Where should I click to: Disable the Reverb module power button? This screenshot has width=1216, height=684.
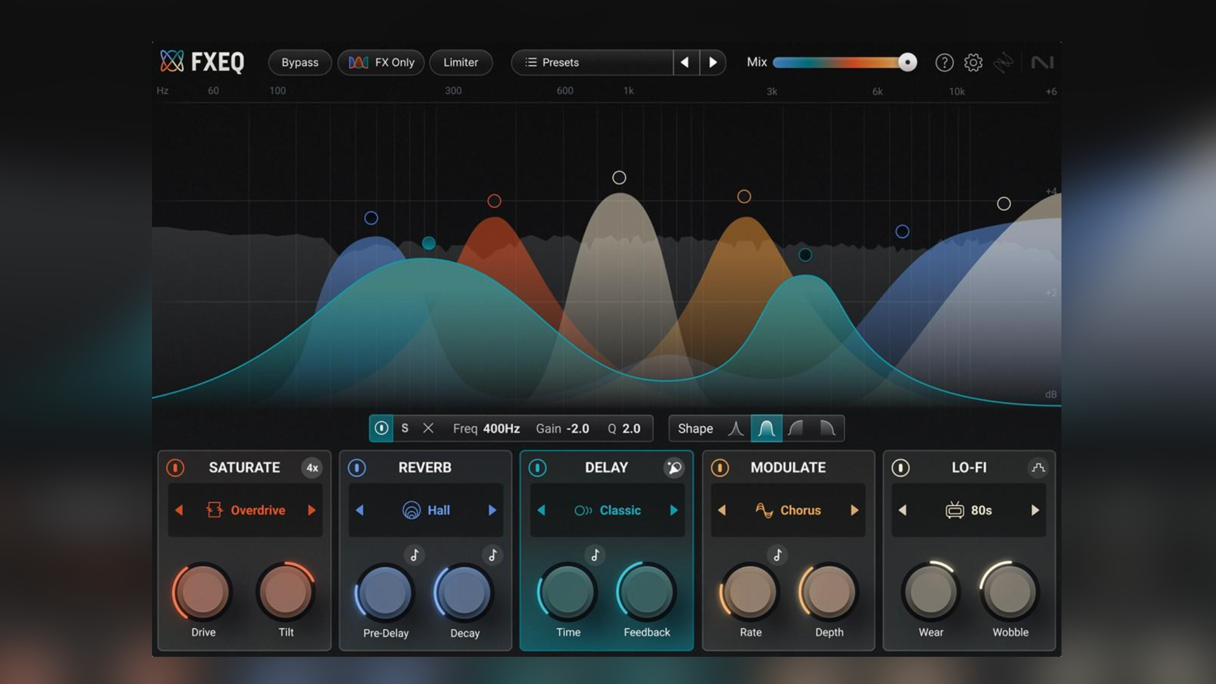point(357,468)
